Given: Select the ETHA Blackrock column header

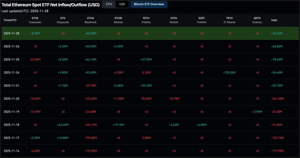Looking at the screenshot, I should 90,20.
